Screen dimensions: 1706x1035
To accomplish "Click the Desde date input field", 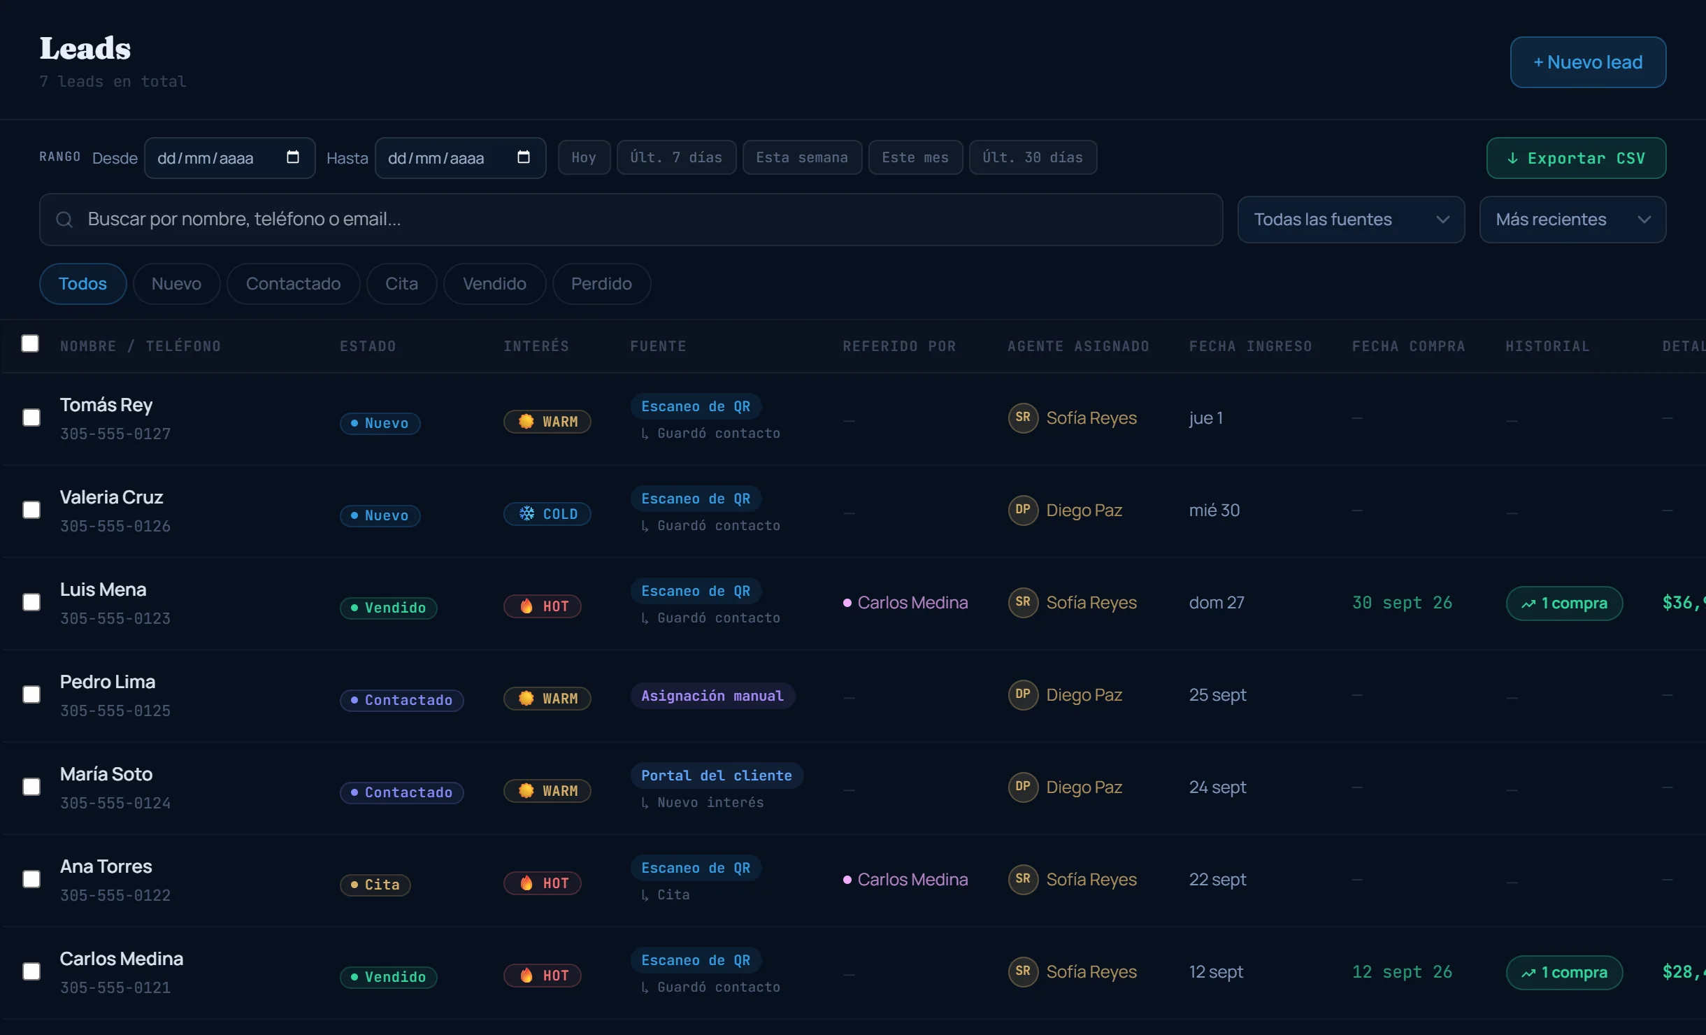I will (229, 158).
